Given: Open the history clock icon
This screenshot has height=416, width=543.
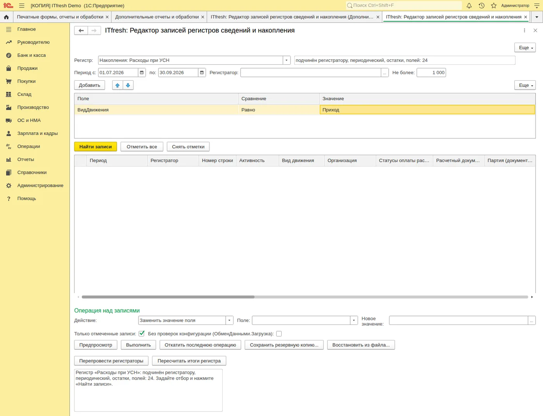Looking at the screenshot, I should pos(481,5).
